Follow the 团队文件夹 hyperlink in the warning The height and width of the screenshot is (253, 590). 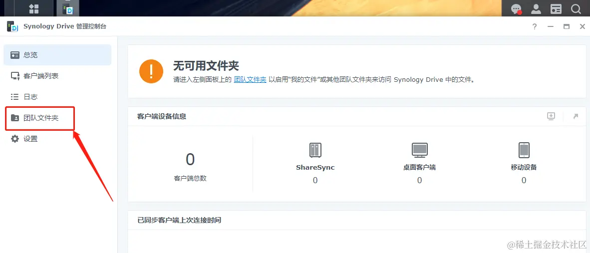click(x=250, y=80)
